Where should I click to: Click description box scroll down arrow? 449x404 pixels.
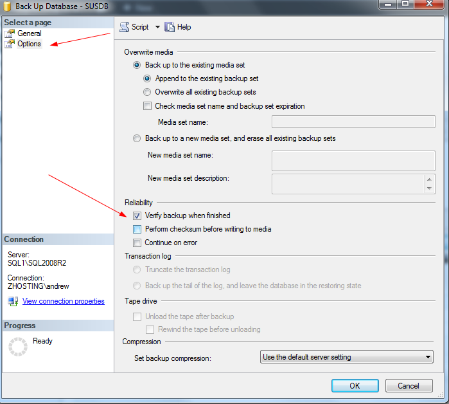(429, 188)
